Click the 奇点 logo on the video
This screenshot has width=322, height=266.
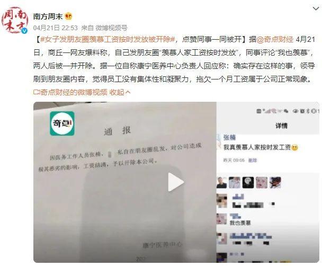(62, 123)
